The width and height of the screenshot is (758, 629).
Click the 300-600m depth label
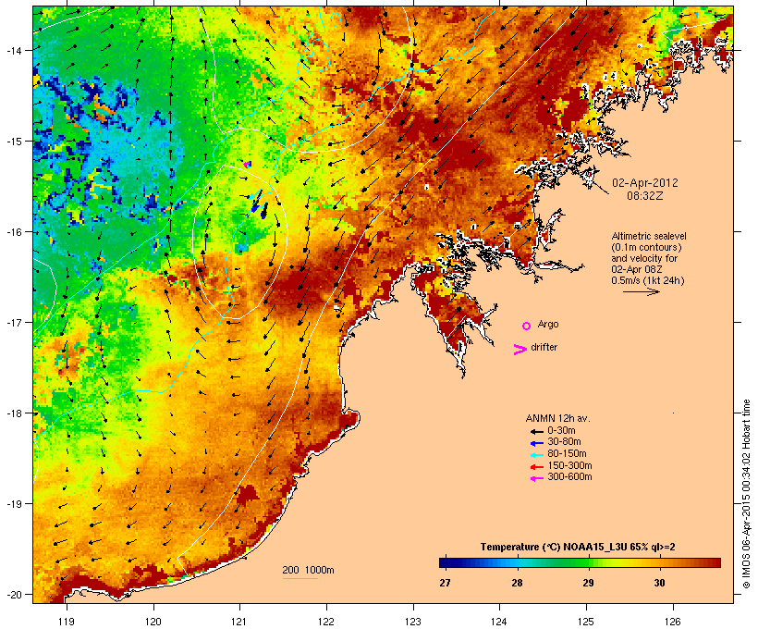569,477
